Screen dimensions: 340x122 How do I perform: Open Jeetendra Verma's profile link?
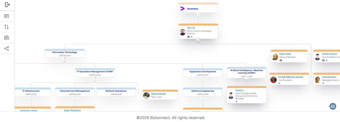point(29,110)
